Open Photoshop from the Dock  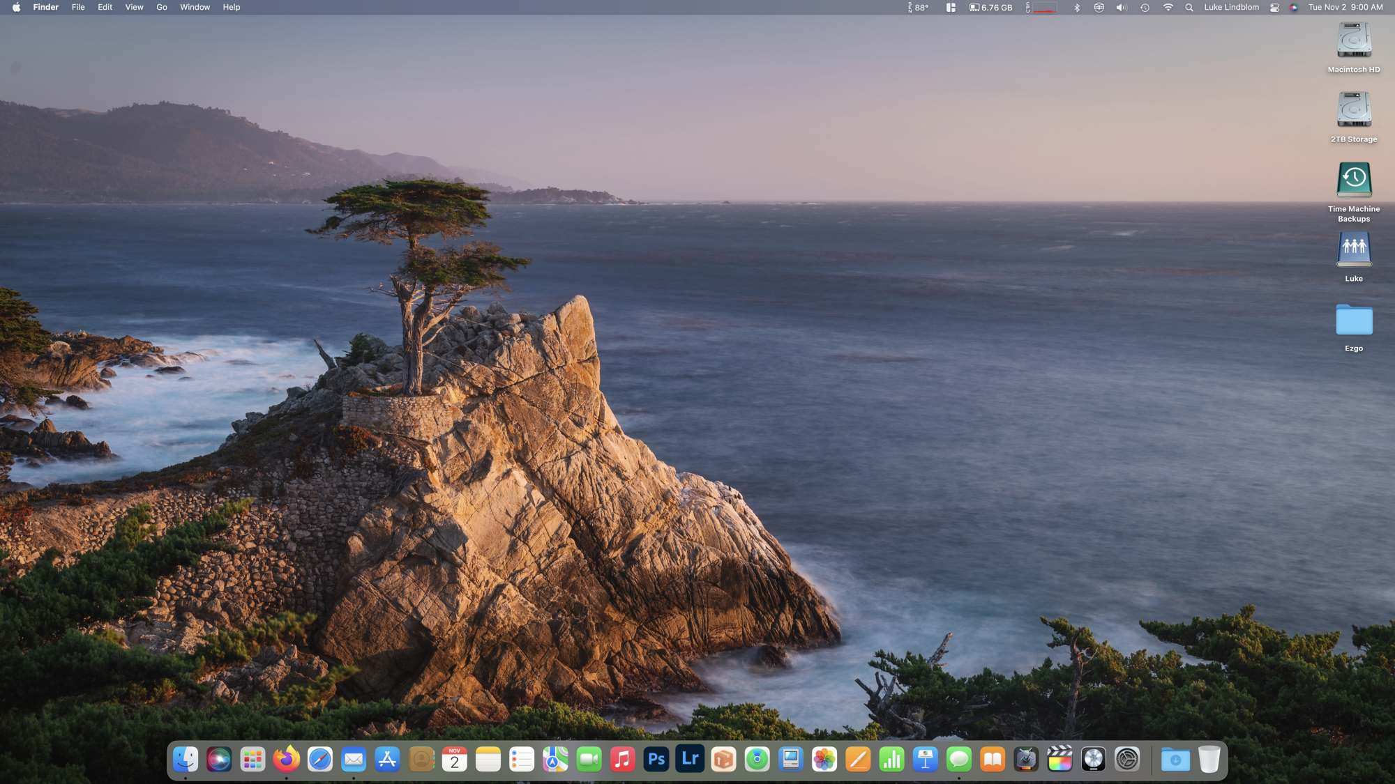656,759
